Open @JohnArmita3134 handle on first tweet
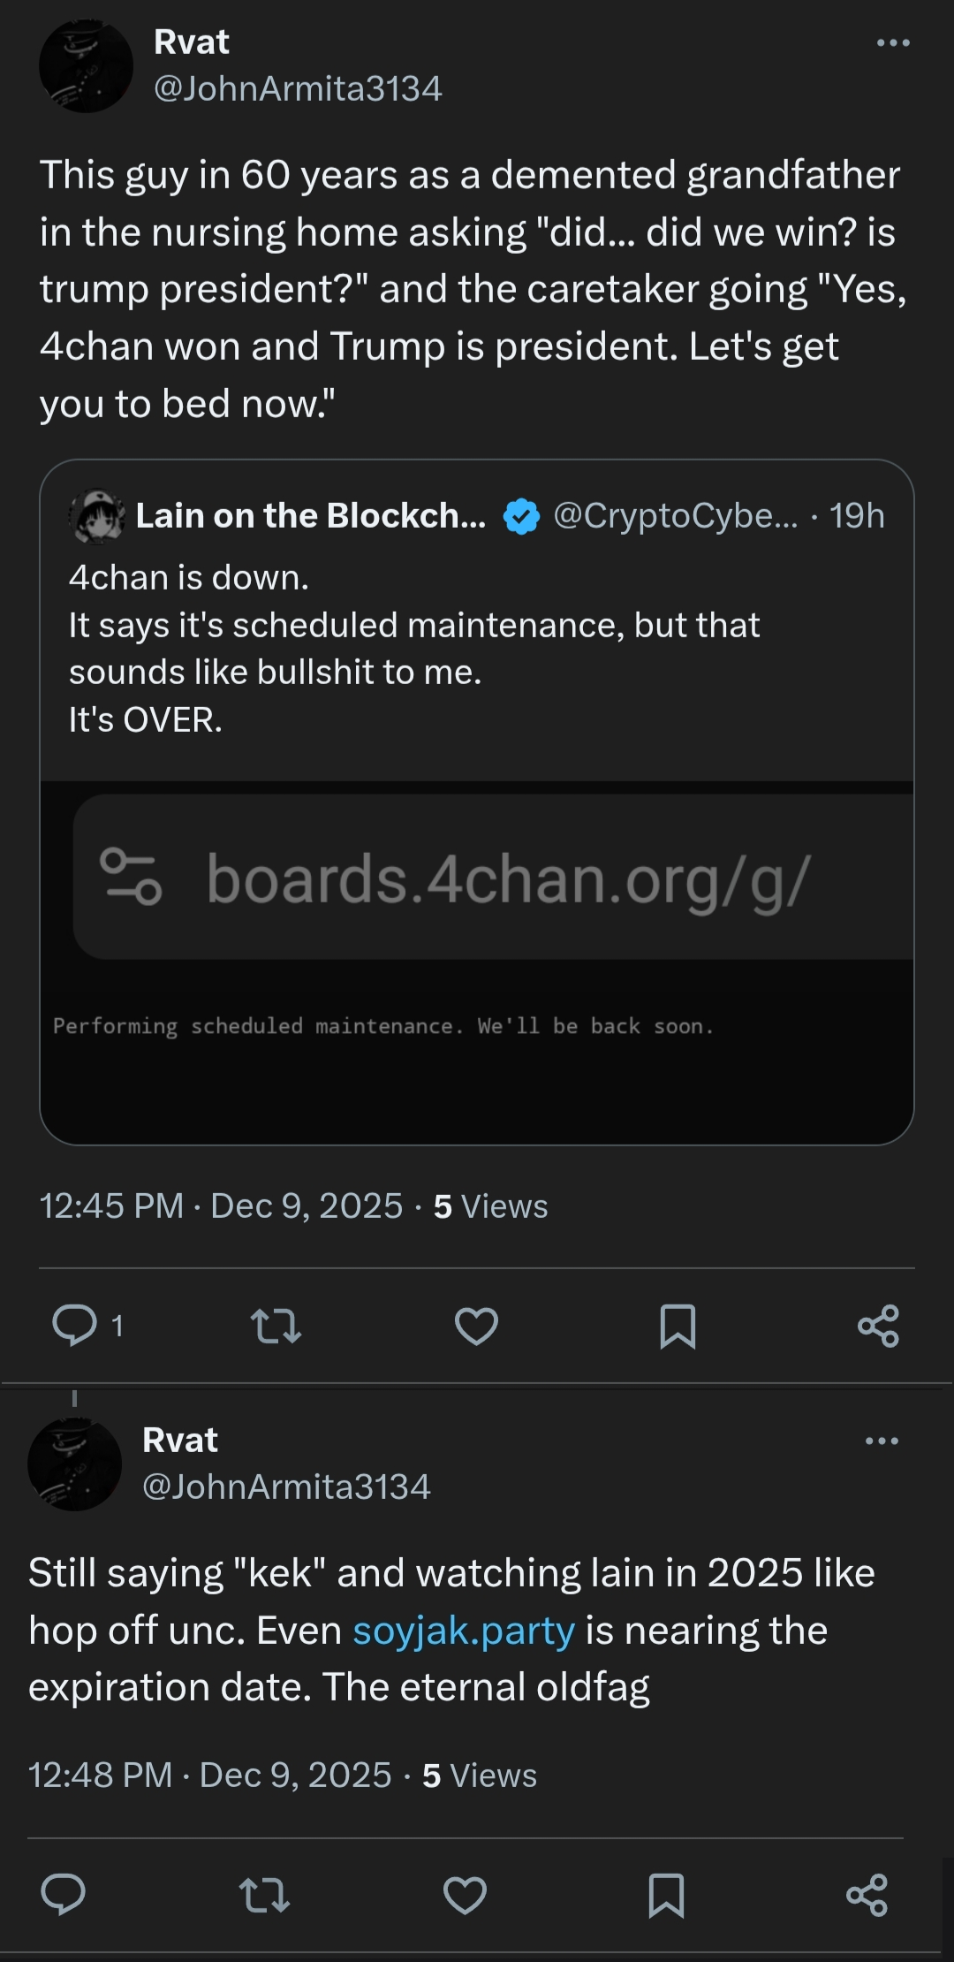 click(x=298, y=88)
